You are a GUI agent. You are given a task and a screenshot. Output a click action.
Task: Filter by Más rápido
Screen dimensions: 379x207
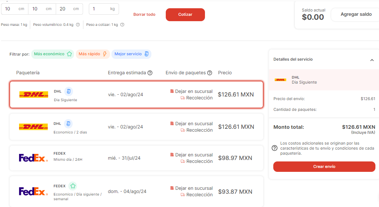[93, 54]
